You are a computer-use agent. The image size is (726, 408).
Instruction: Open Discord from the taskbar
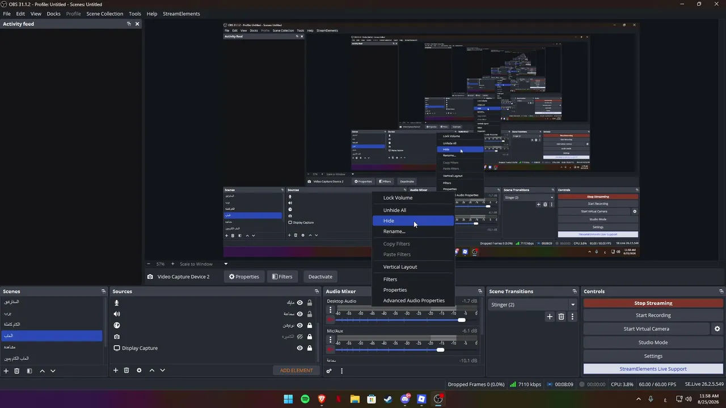tap(405, 399)
